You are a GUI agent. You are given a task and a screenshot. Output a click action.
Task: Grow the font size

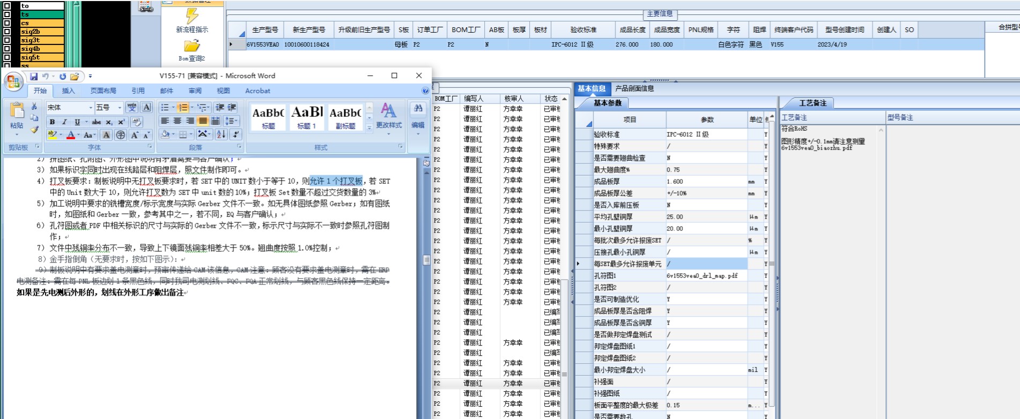click(135, 135)
